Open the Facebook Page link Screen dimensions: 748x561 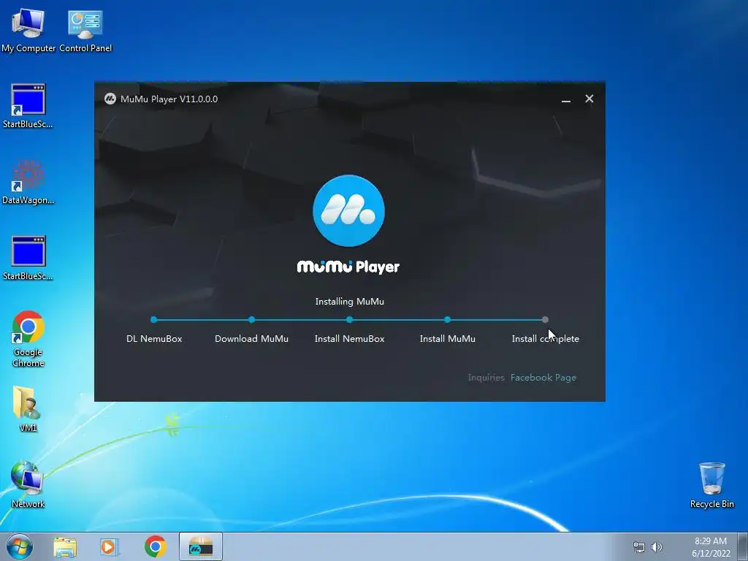point(543,378)
